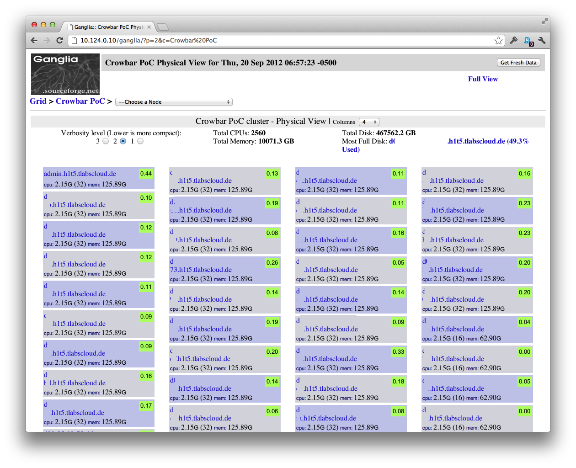Image resolution: width=576 pixels, height=468 pixels.
Task: Select verbosity level 3 radio button
Action: point(106,141)
